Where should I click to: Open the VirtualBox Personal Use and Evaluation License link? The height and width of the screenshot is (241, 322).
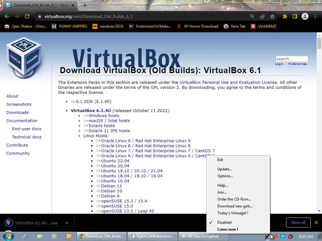[228, 83]
